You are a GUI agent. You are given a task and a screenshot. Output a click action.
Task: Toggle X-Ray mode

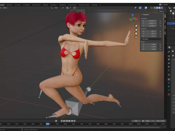[x=152, y=8]
